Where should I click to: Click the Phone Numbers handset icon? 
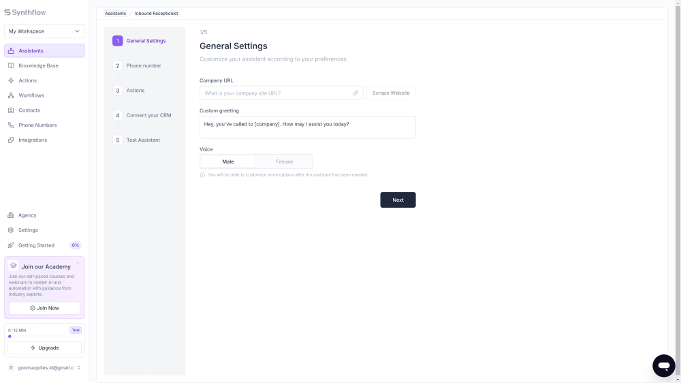(x=11, y=125)
